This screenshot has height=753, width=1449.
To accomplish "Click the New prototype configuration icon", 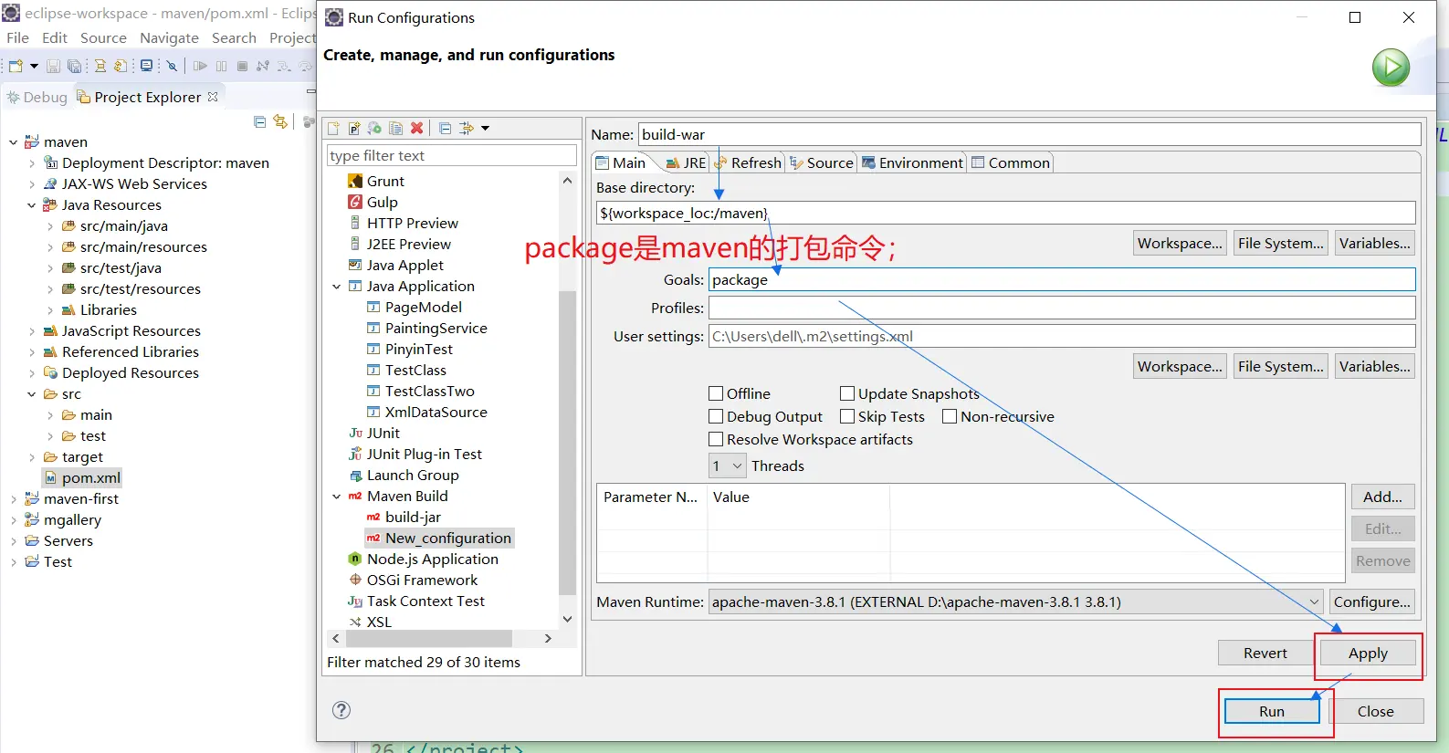I will pos(354,129).
